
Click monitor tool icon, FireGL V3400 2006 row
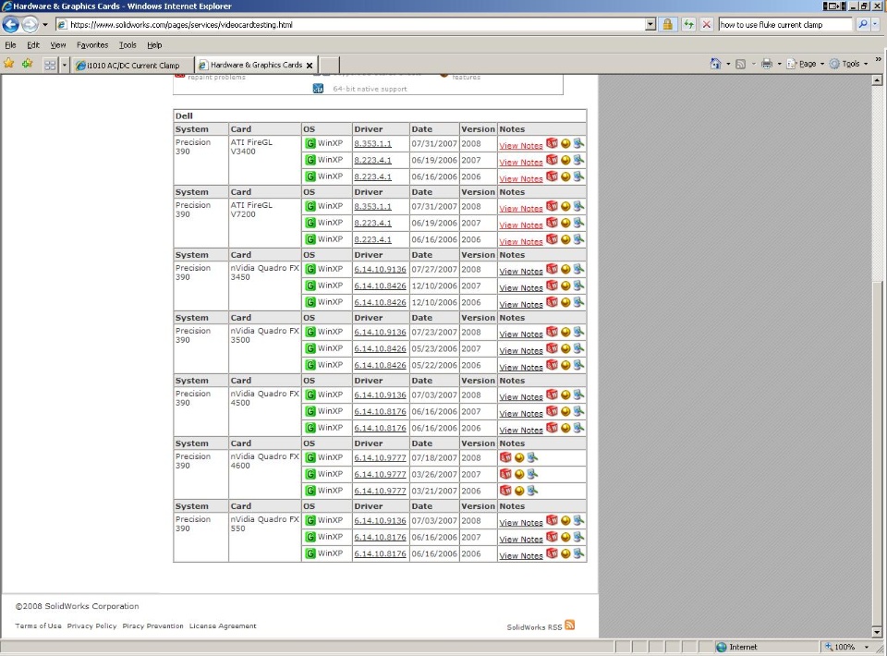[578, 176]
